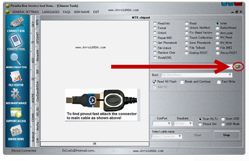Click the inner minimize dash icon
Viewport: 249px width, 161px height.
pos(233,12)
